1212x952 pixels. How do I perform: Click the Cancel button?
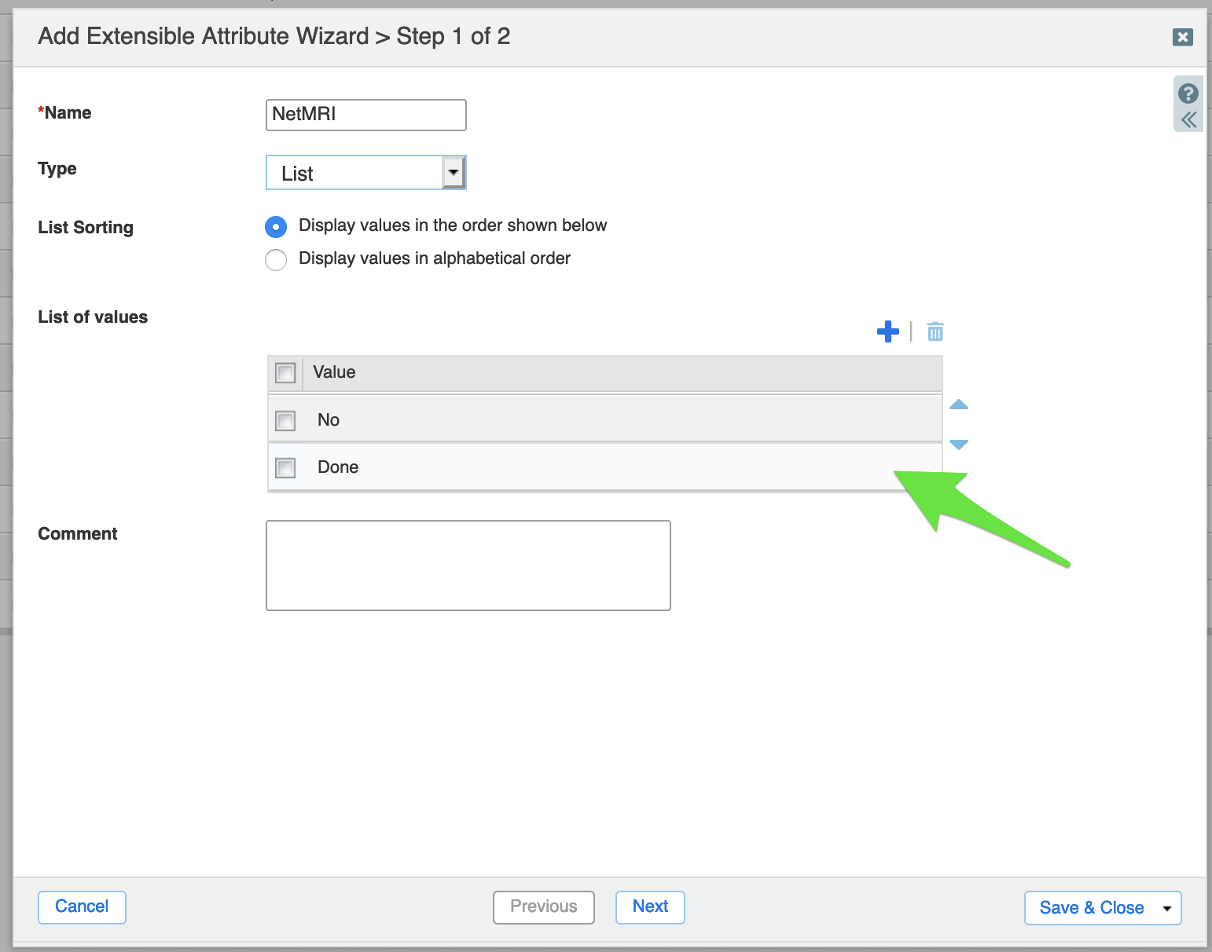(82, 907)
